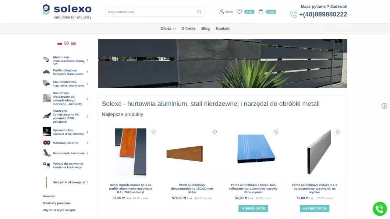
Task: Expand Tworzywa konstrukcyjne category chevron
Action: point(88,116)
